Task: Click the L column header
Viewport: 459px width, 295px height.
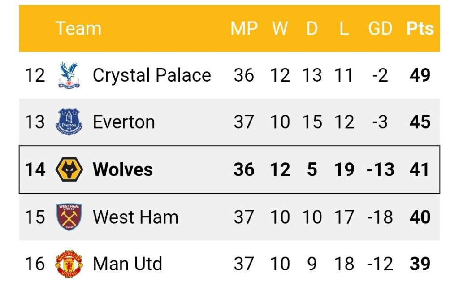Action: point(344,28)
